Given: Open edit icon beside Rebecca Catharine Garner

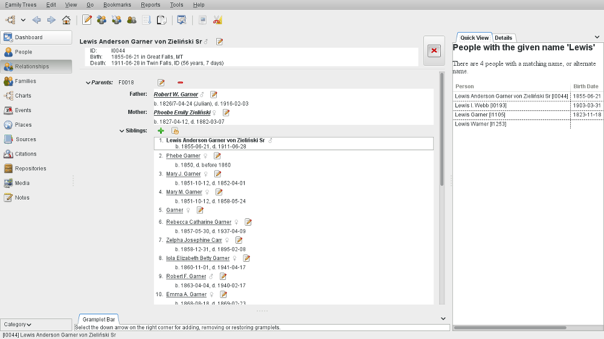Looking at the screenshot, I should (248, 222).
